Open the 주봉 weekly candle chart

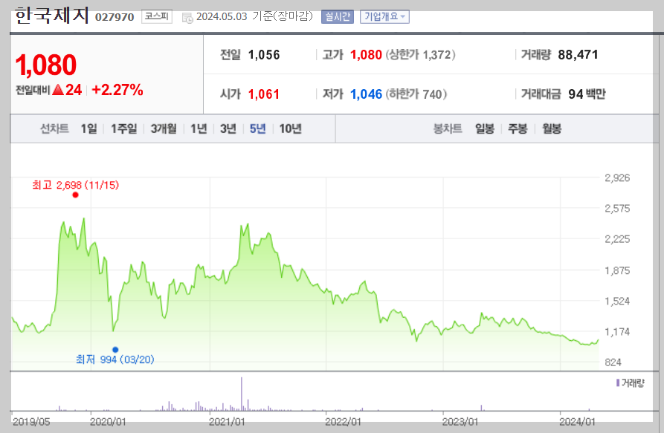[518, 128]
